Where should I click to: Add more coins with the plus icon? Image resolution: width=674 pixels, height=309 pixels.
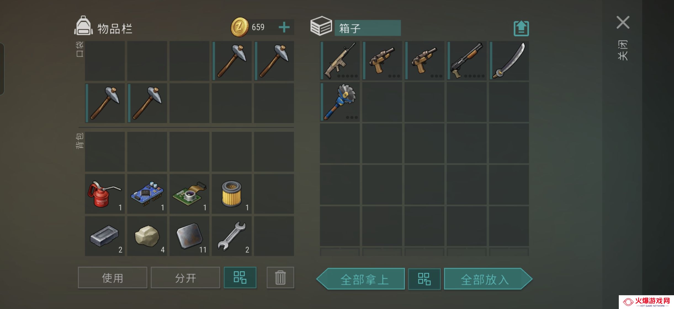[x=284, y=27]
